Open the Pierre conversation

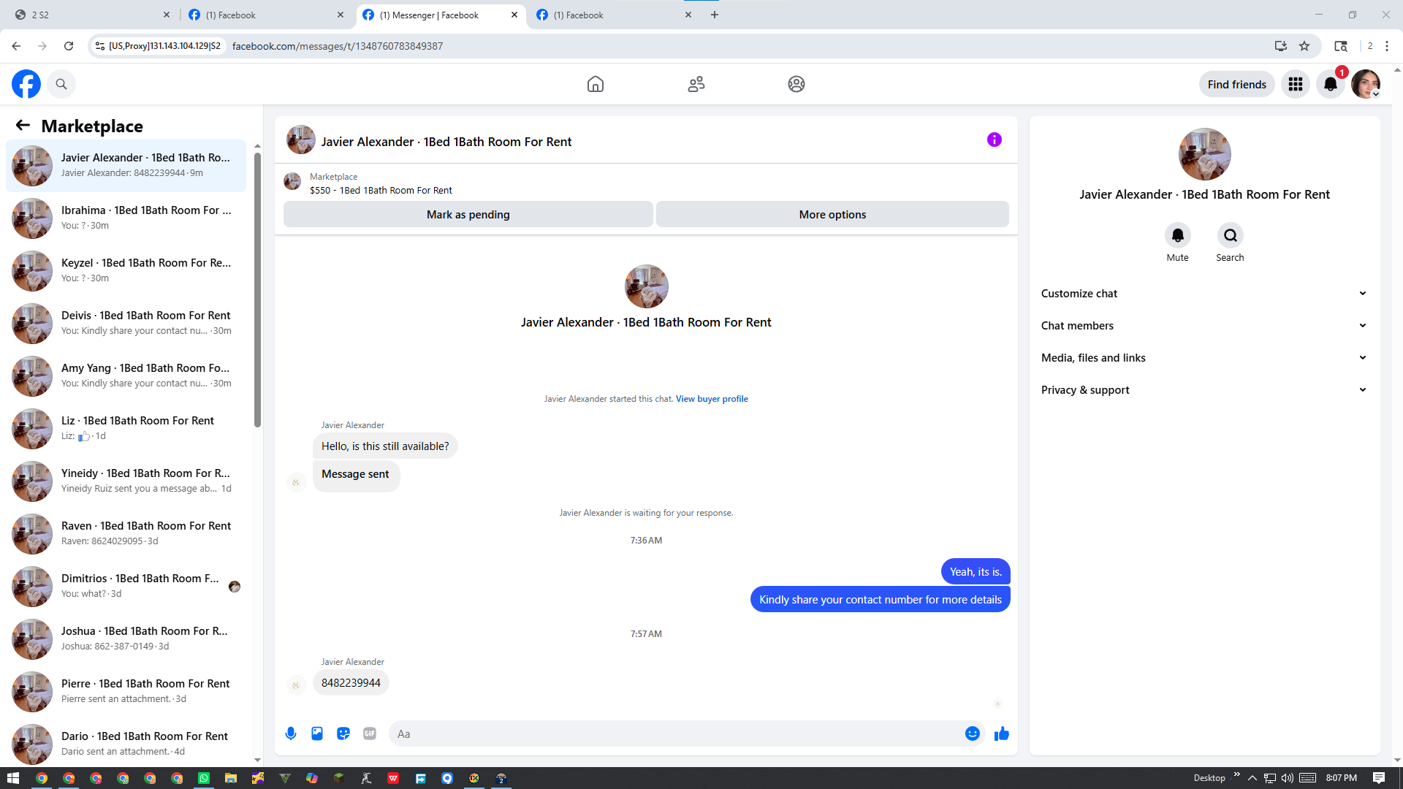[126, 691]
